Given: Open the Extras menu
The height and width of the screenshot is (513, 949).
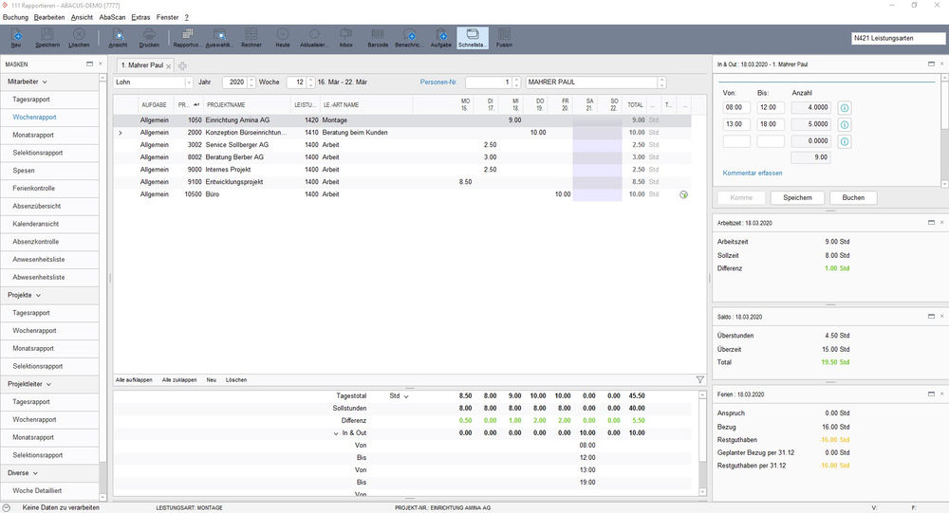Looking at the screenshot, I should click(140, 18).
